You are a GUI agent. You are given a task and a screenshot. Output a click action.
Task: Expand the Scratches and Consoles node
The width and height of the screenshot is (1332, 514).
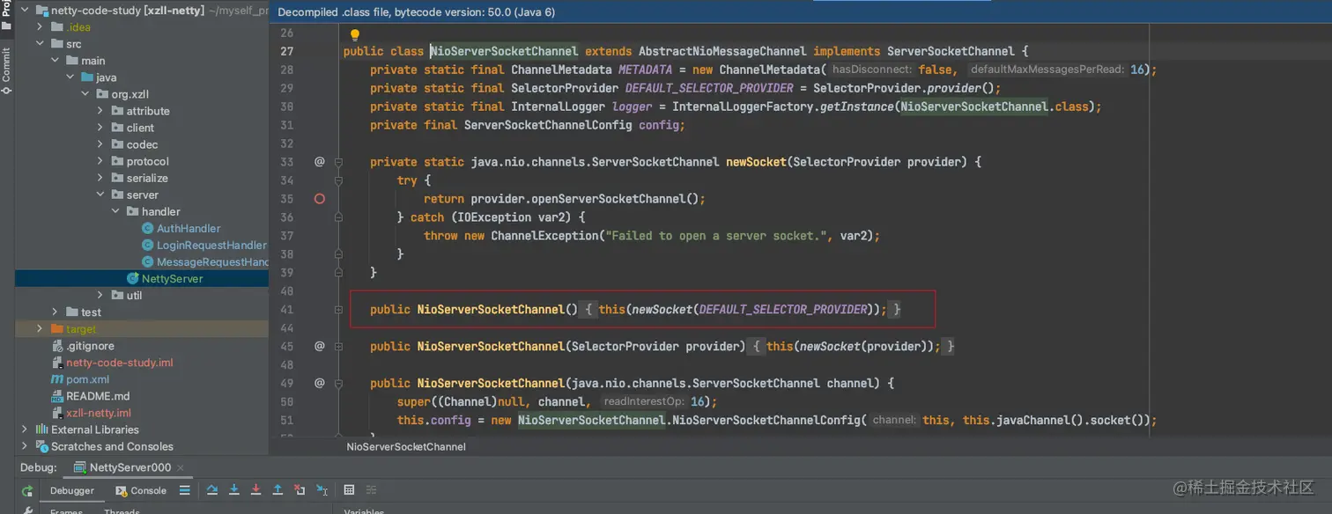[x=25, y=446]
